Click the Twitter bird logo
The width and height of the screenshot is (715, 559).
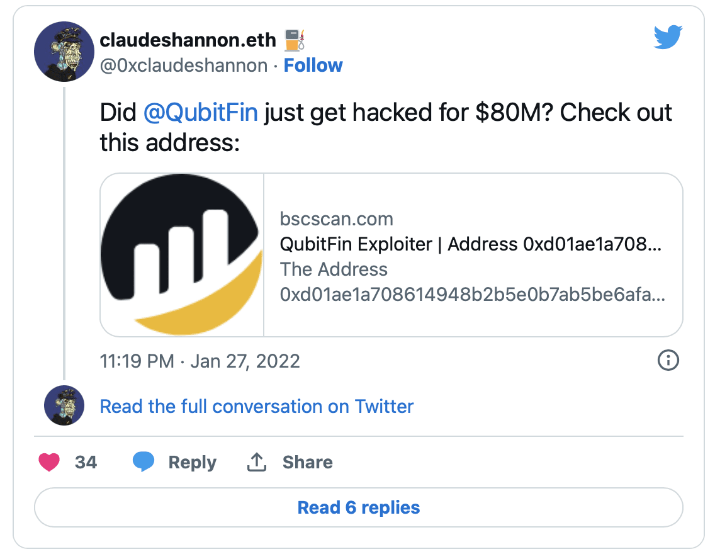[x=668, y=37]
